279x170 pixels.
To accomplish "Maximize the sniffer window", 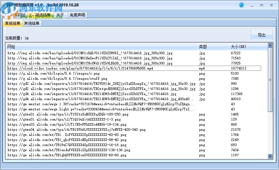I will tap(261, 5).
